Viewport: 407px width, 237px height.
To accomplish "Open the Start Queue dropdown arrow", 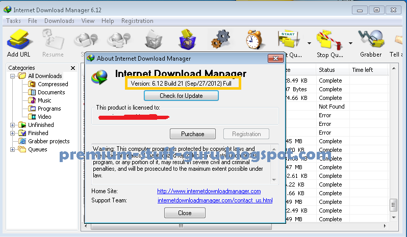I will [309, 43].
